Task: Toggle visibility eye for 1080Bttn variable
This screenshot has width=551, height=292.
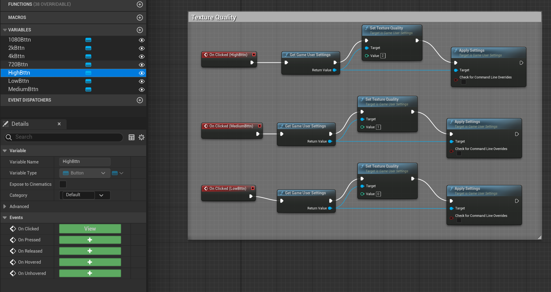Action: 141,40
